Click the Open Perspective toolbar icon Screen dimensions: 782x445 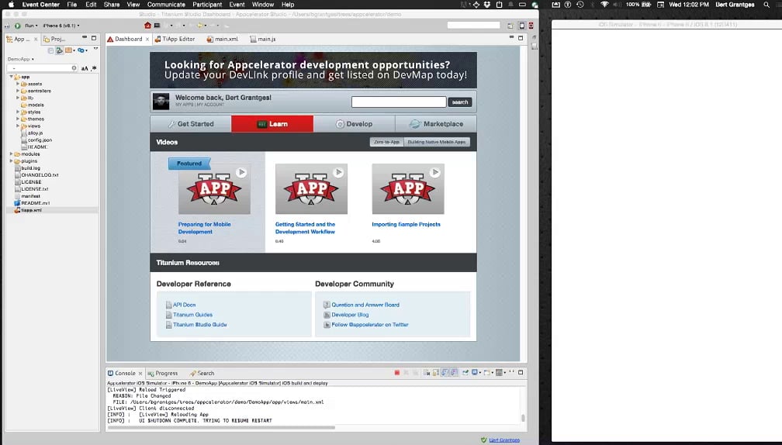pyautogui.click(x=510, y=26)
